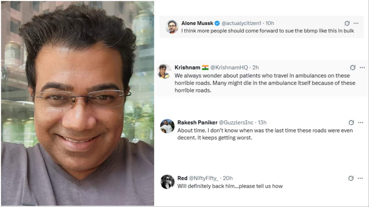Open the more options menu on Alone Mussk's tweet
Screen dimensions: 369x207
(356, 23)
